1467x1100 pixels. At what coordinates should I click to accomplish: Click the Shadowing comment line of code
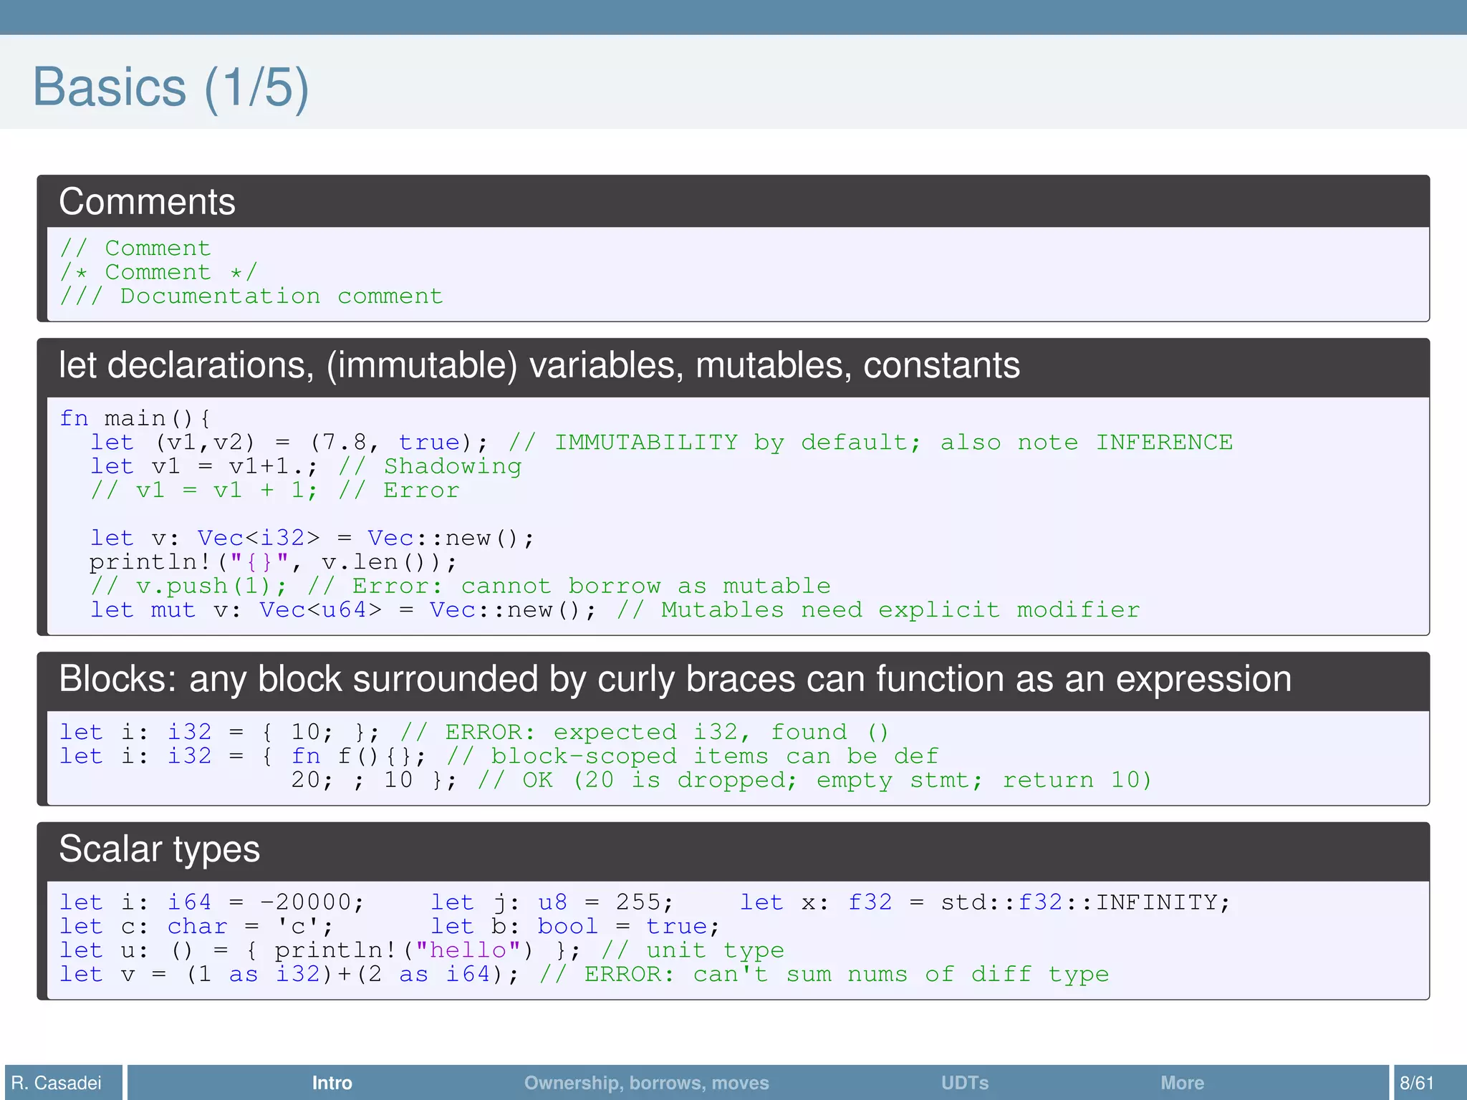click(306, 466)
